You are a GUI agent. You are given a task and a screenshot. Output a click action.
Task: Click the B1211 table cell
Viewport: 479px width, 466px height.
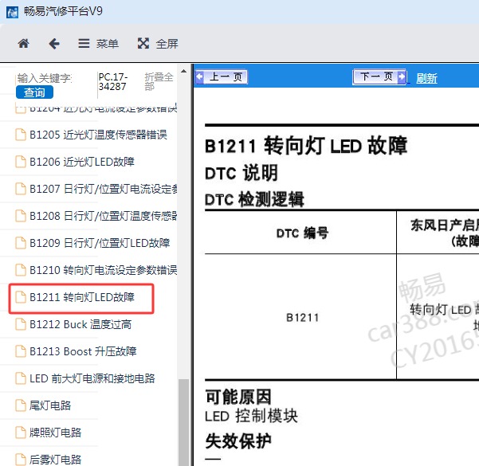[x=302, y=318]
